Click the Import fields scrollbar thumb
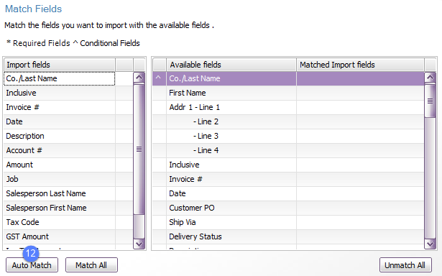 (x=139, y=149)
